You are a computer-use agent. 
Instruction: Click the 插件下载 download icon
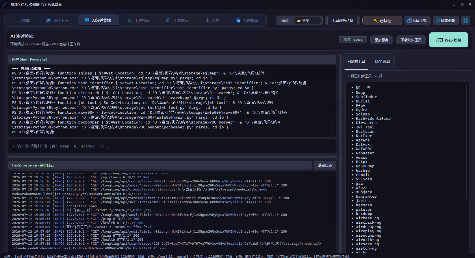[x=48, y=20]
